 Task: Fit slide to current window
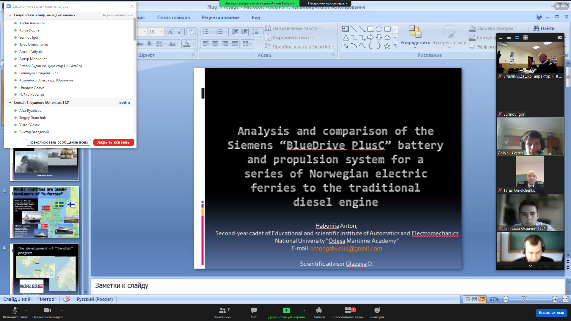(x=565, y=299)
